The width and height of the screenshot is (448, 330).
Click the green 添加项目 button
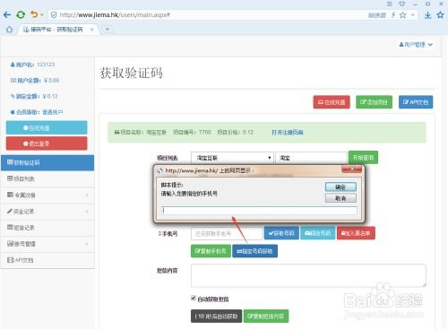point(374,102)
